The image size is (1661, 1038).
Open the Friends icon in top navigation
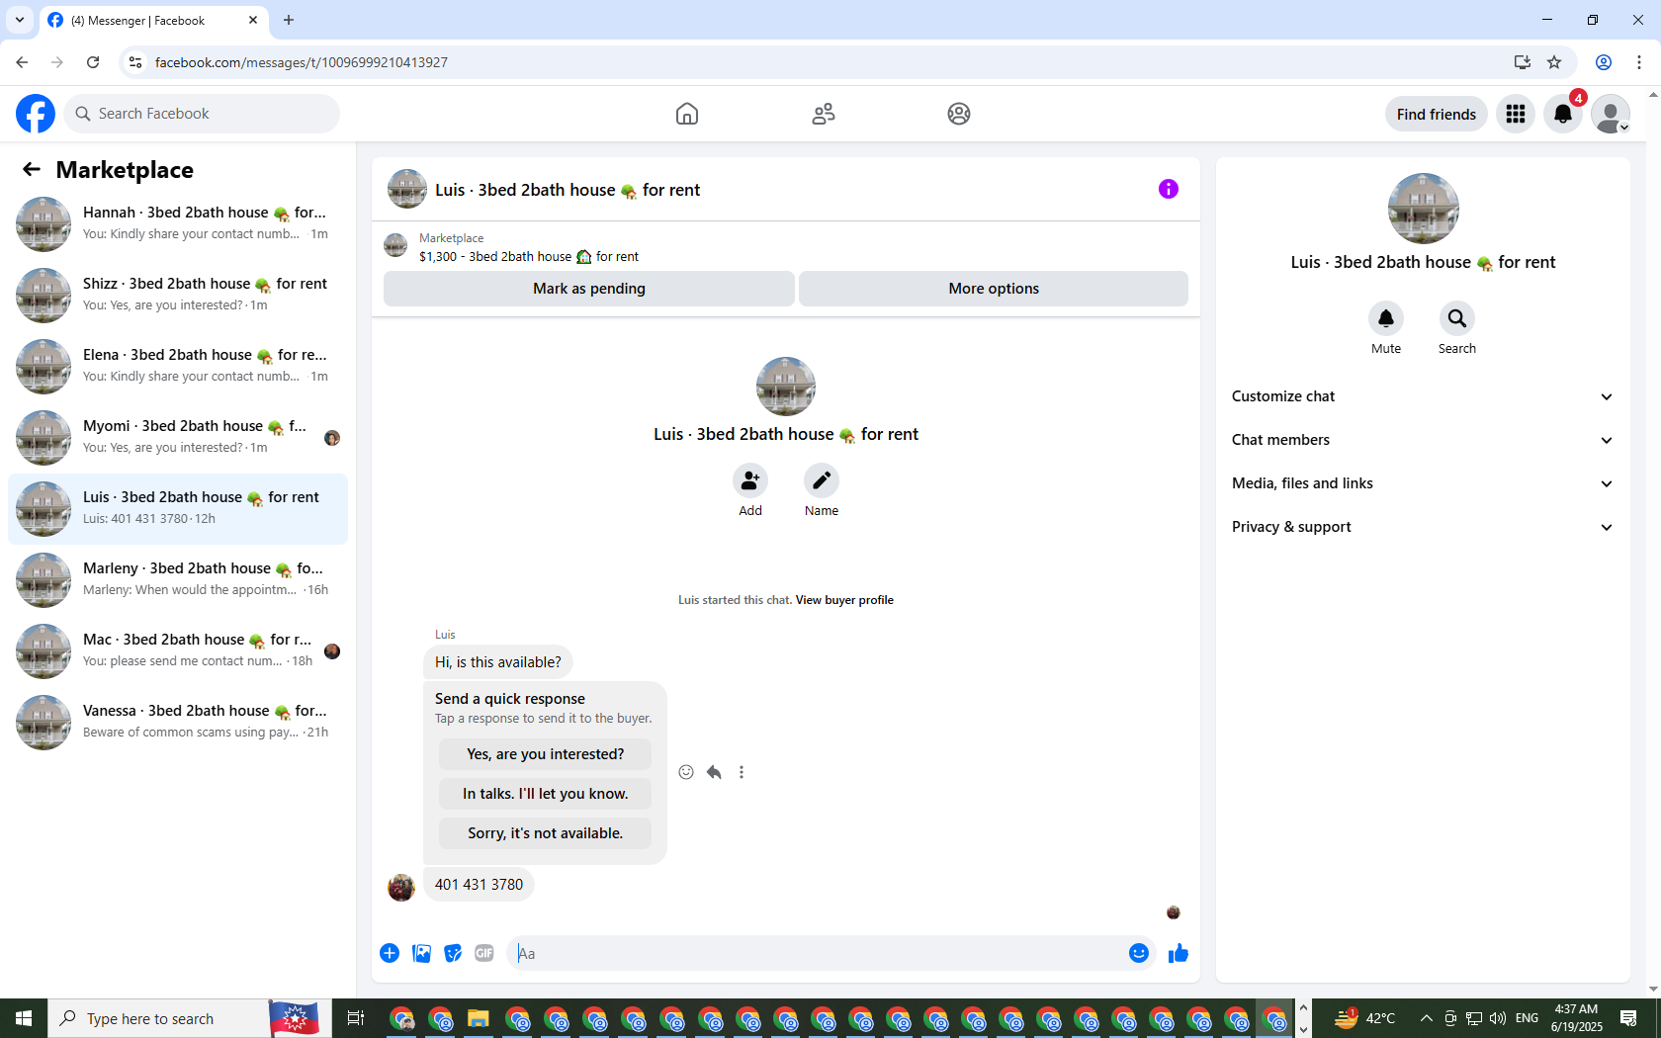click(824, 114)
